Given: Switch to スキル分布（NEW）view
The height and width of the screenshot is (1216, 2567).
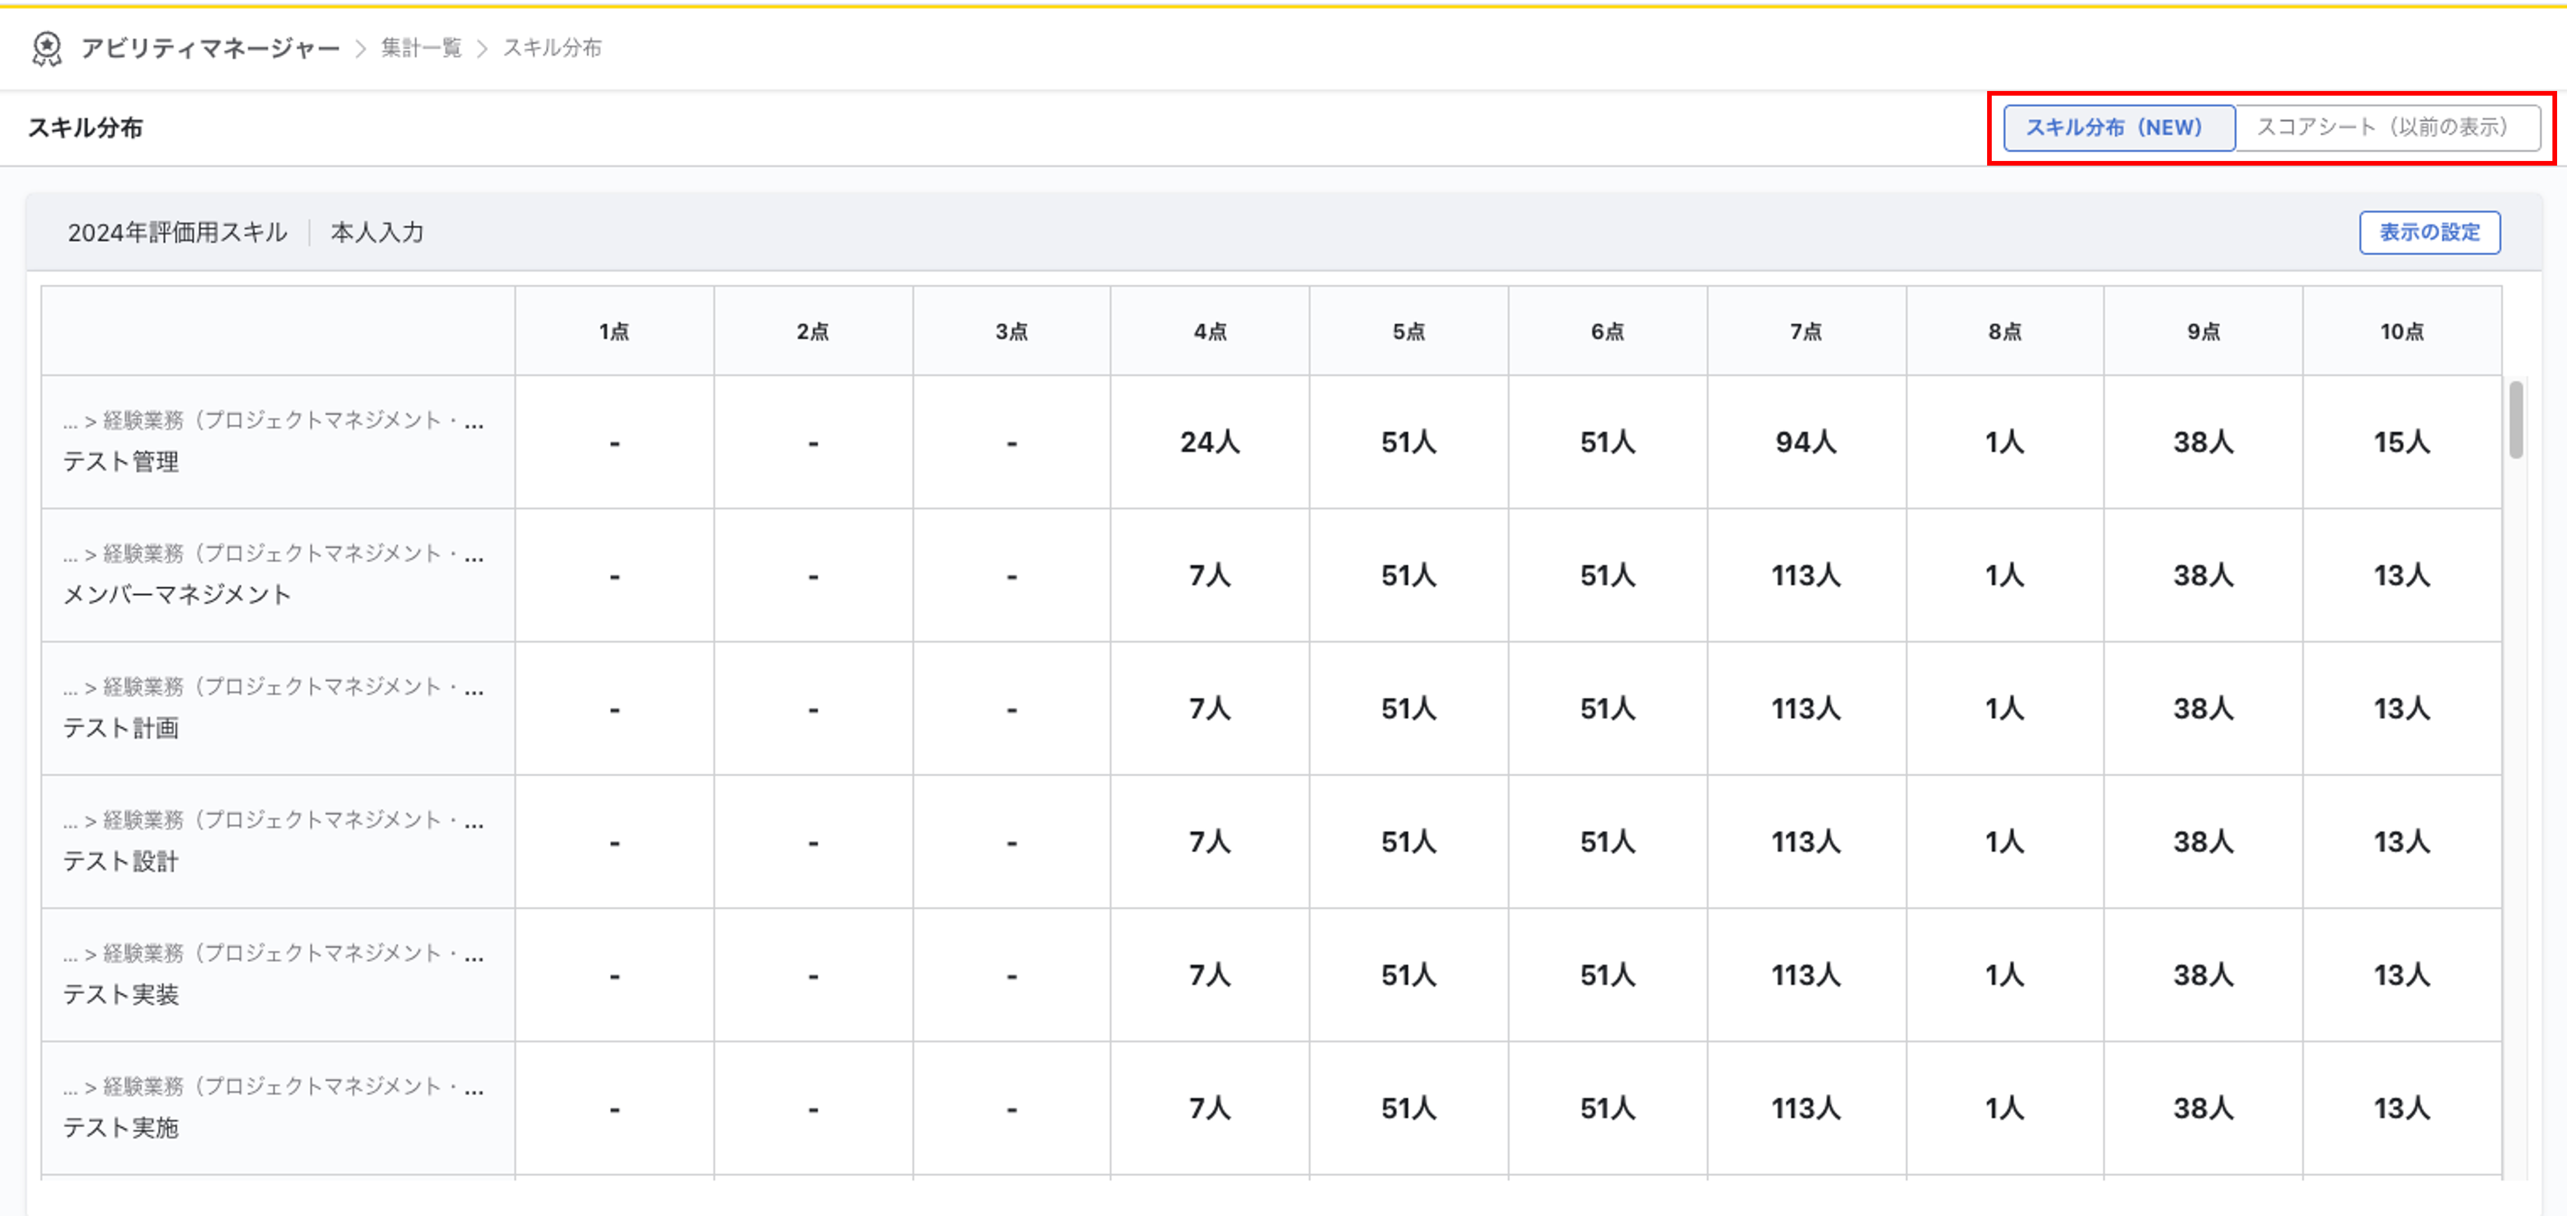Looking at the screenshot, I should pos(2118,128).
